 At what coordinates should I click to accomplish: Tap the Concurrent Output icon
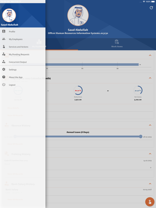pos(4,62)
